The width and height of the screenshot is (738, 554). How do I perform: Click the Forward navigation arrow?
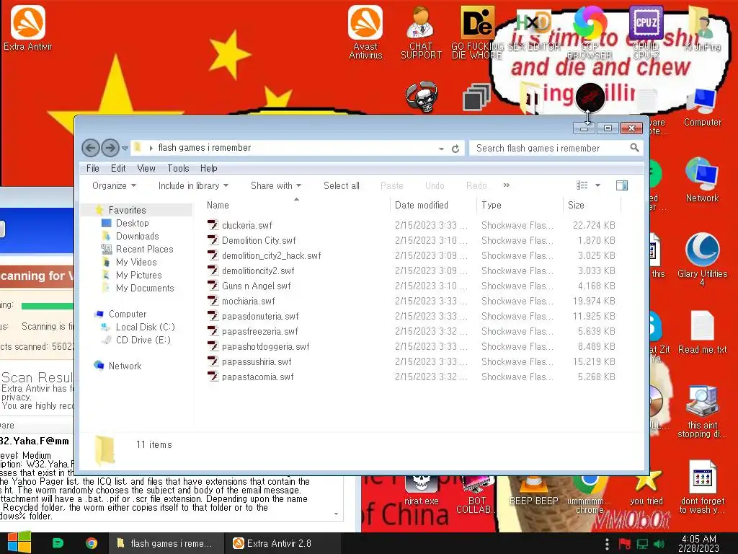pos(110,148)
